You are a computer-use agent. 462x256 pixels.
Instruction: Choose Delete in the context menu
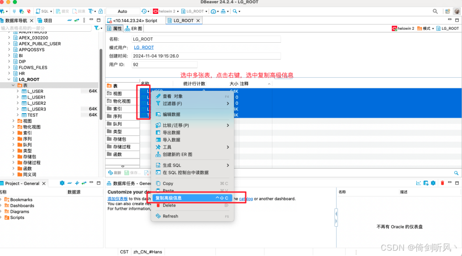pos(192,206)
